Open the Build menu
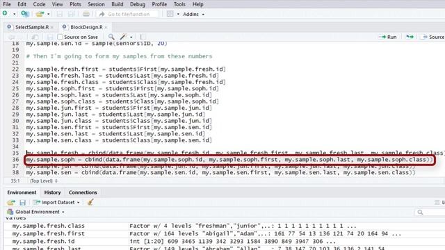Screen dimensions: 445x250 click(118, 4)
